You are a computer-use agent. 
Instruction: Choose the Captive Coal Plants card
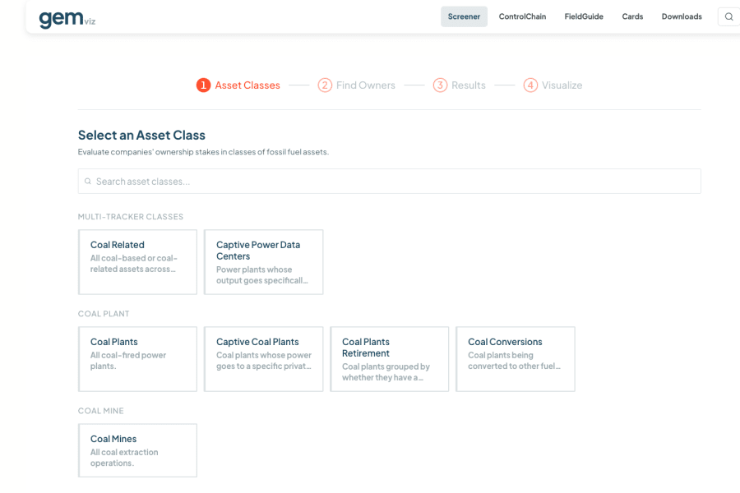(264, 359)
